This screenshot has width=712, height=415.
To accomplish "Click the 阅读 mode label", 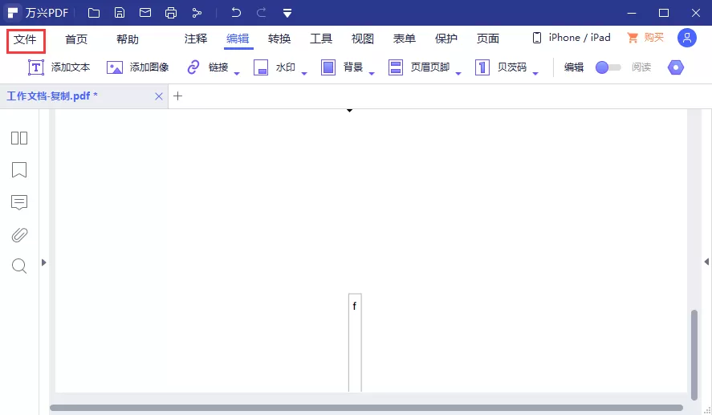I will pos(641,67).
